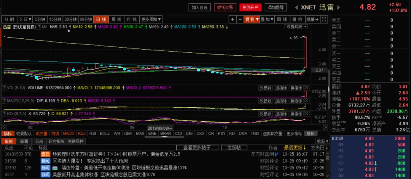Select the 分时 intraday period

click(10, 19)
